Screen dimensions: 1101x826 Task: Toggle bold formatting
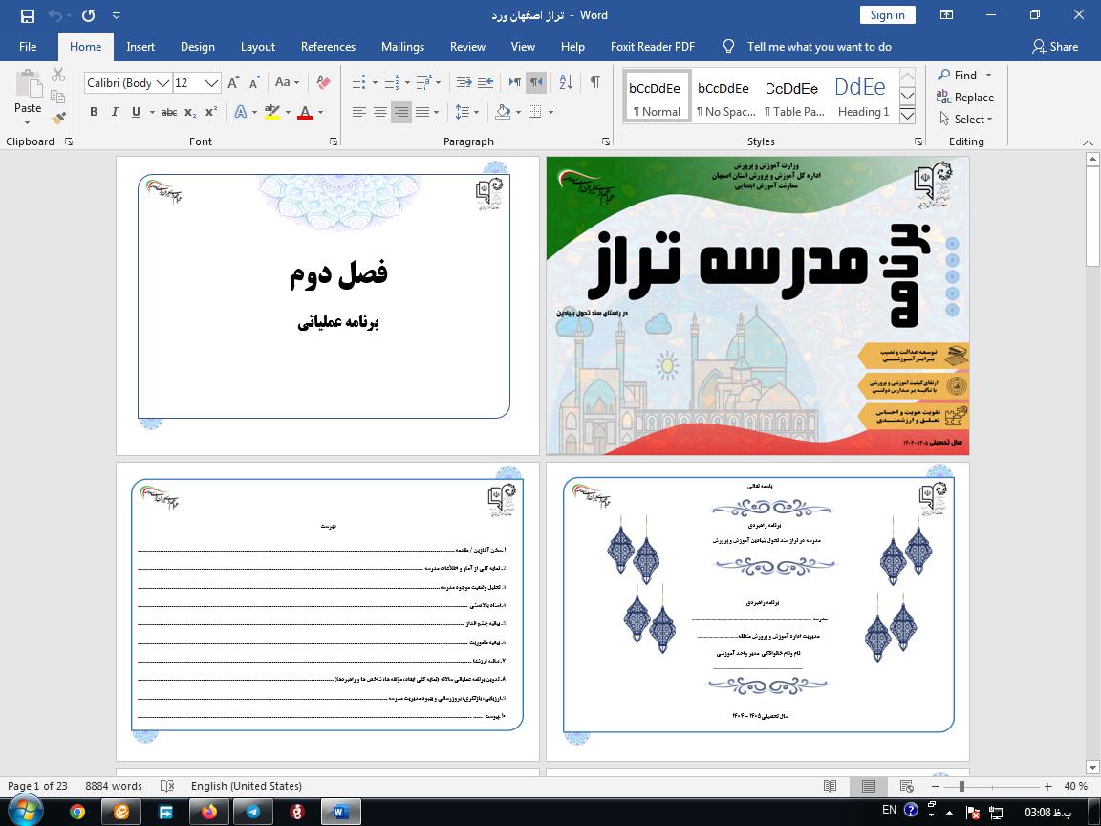click(x=94, y=112)
